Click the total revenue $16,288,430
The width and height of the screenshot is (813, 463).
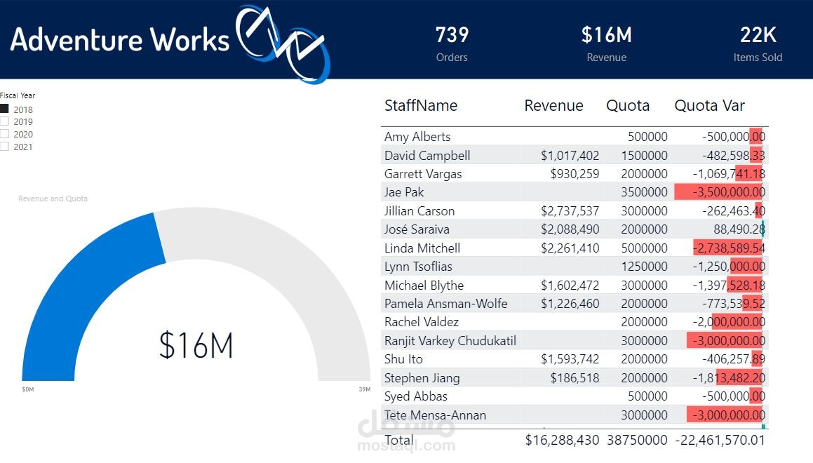click(x=562, y=440)
